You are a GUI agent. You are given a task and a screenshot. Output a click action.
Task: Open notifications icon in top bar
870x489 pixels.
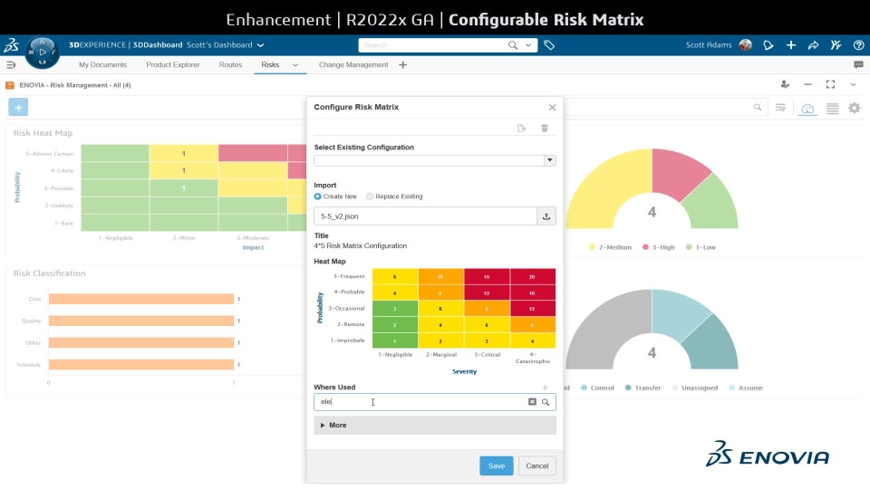768,45
